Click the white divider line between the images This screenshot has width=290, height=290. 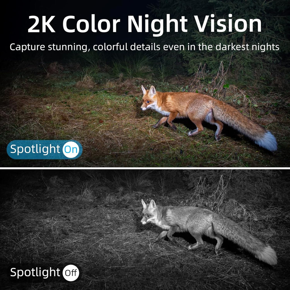tap(145, 168)
